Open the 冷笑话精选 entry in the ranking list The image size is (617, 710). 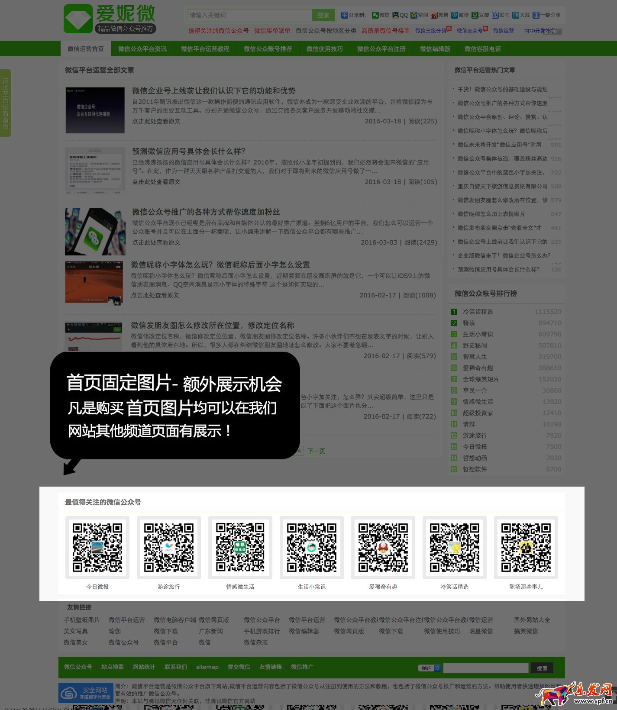(x=478, y=312)
